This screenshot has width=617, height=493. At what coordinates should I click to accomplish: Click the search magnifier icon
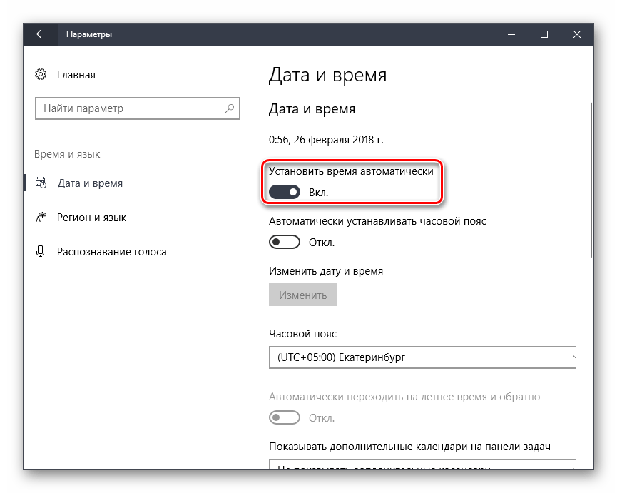point(230,109)
